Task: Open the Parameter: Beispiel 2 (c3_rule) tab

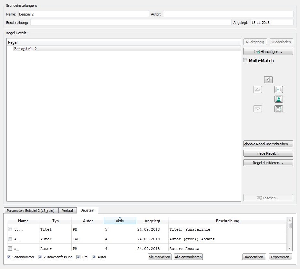Action: pyautogui.click(x=31, y=211)
